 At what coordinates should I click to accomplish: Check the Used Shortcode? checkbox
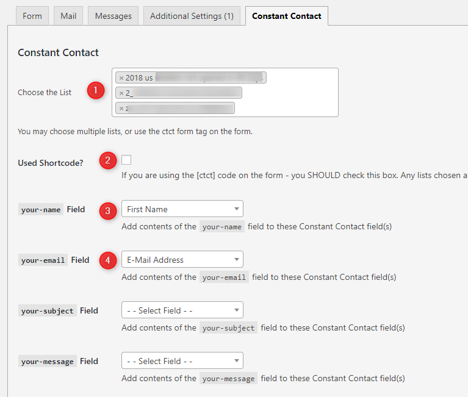tap(126, 160)
